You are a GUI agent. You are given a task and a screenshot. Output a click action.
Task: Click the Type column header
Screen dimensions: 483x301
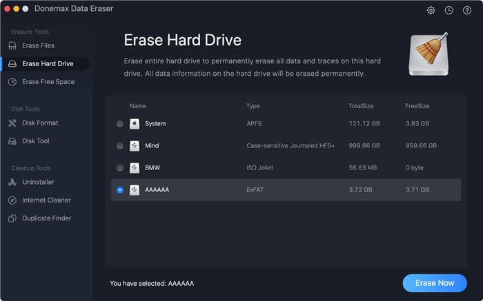[253, 106]
